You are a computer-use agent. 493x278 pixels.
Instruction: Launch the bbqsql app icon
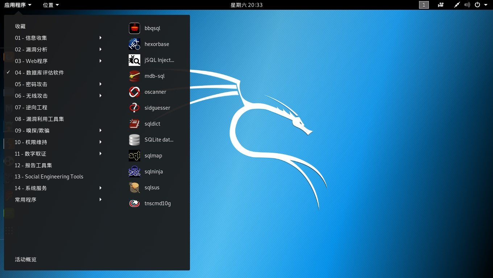tap(134, 28)
